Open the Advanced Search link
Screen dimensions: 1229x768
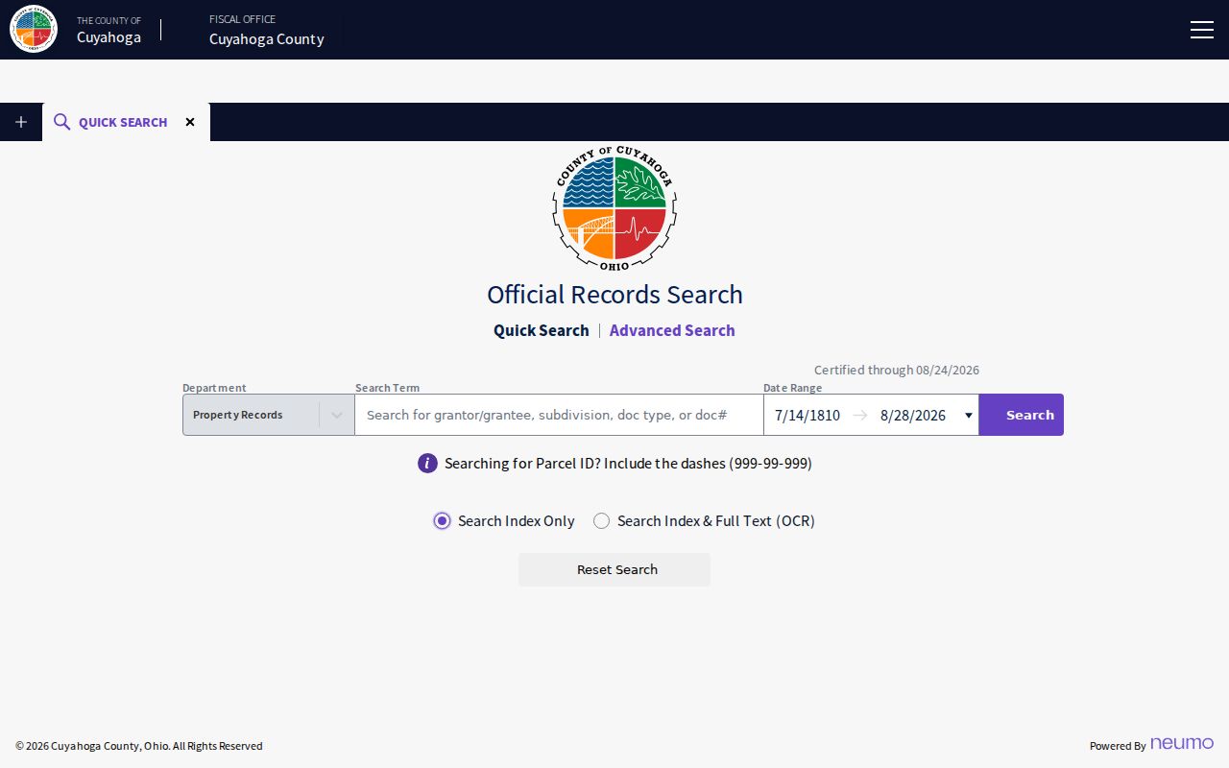[672, 330]
